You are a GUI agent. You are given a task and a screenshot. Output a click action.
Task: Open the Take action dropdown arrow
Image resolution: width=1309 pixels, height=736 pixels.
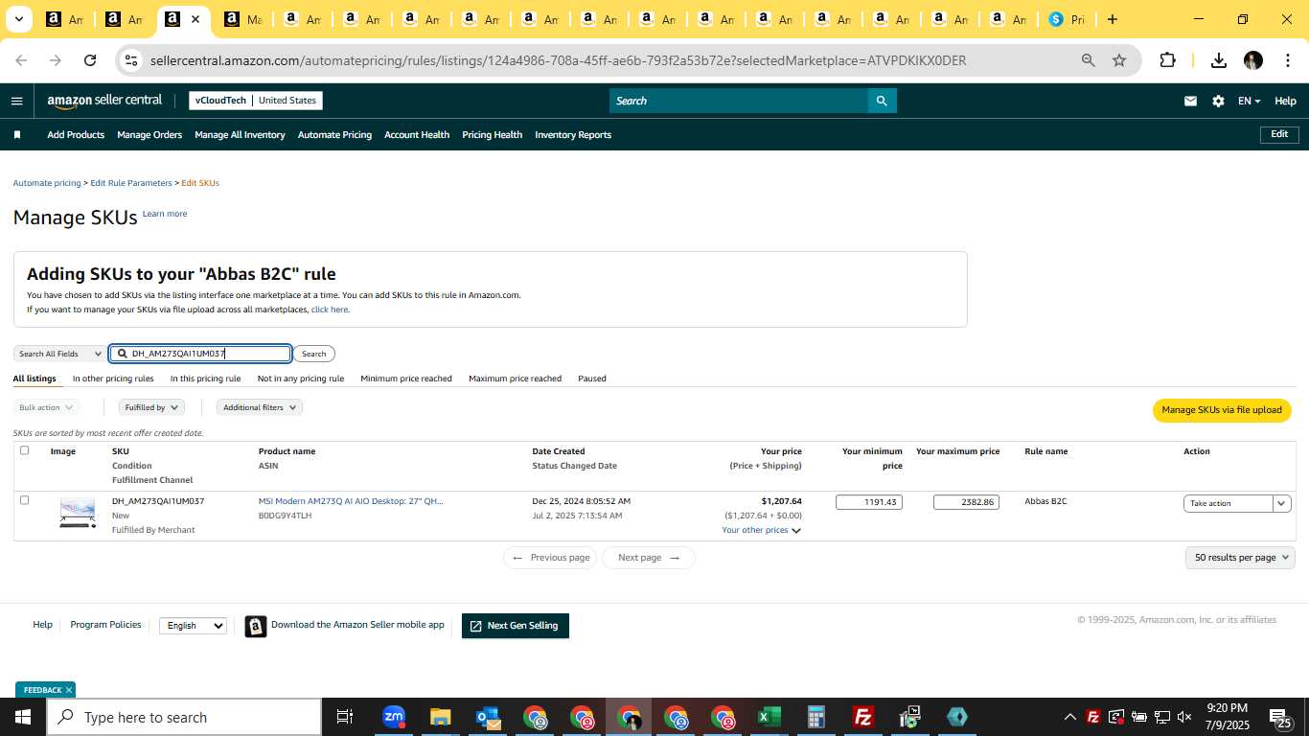(x=1281, y=503)
